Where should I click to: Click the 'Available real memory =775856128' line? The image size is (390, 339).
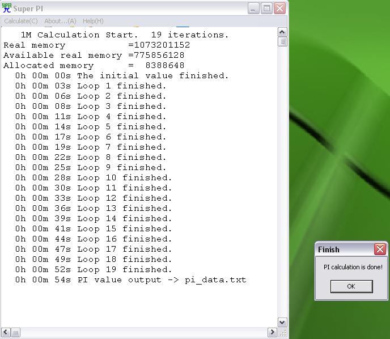coord(94,55)
